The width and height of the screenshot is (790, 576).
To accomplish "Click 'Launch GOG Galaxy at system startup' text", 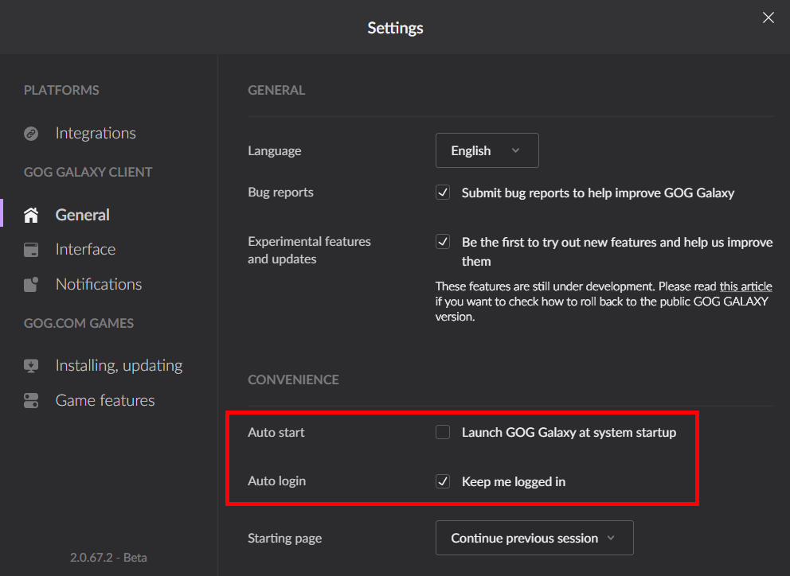I will click(569, 433).
